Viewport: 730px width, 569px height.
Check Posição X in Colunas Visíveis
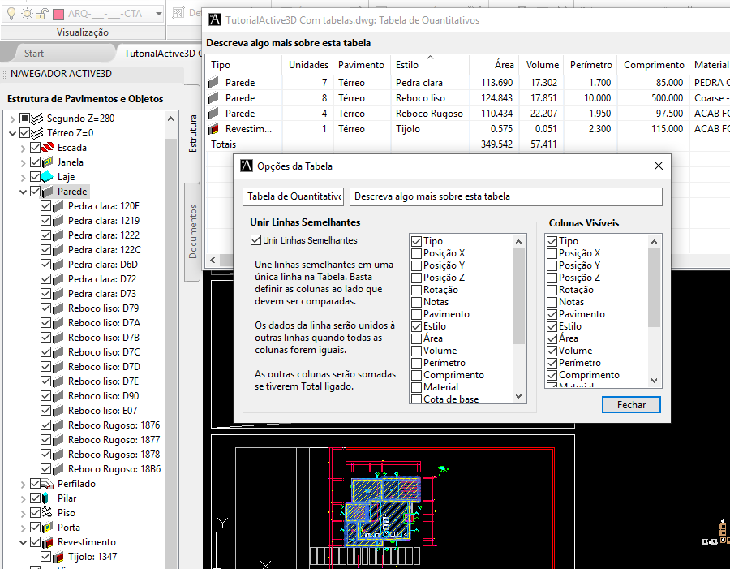pos(552,253)
